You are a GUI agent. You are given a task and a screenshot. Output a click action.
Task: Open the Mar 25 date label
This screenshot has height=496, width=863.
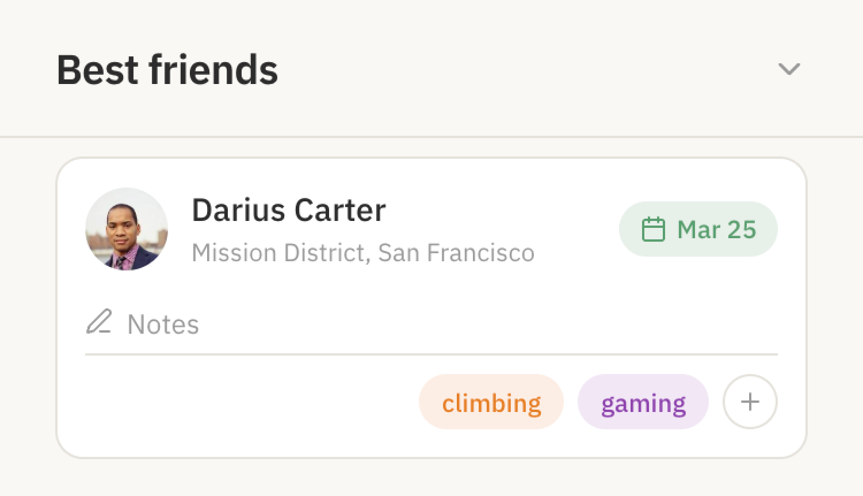point(716,230)
